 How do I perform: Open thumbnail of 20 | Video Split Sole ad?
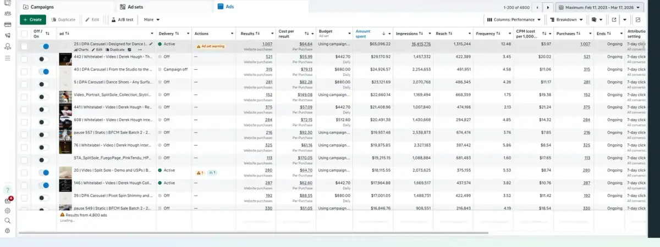(65, 172)
